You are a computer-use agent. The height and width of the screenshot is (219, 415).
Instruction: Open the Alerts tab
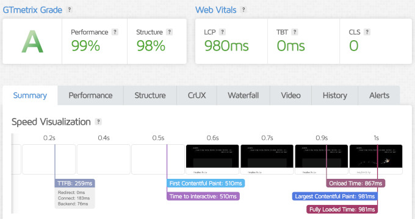(379, 96)
